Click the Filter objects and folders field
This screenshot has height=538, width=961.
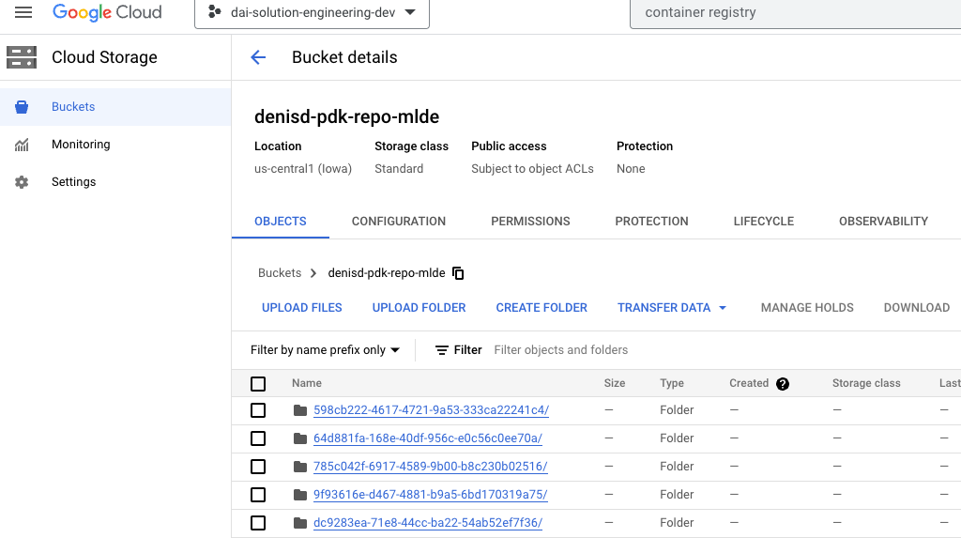tap(724, 349)
